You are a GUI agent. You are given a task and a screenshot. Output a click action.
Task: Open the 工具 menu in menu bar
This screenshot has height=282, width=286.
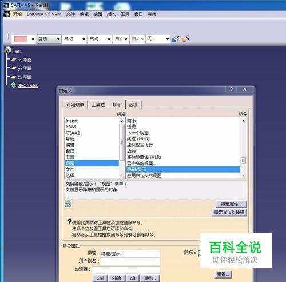click(125, 14)
